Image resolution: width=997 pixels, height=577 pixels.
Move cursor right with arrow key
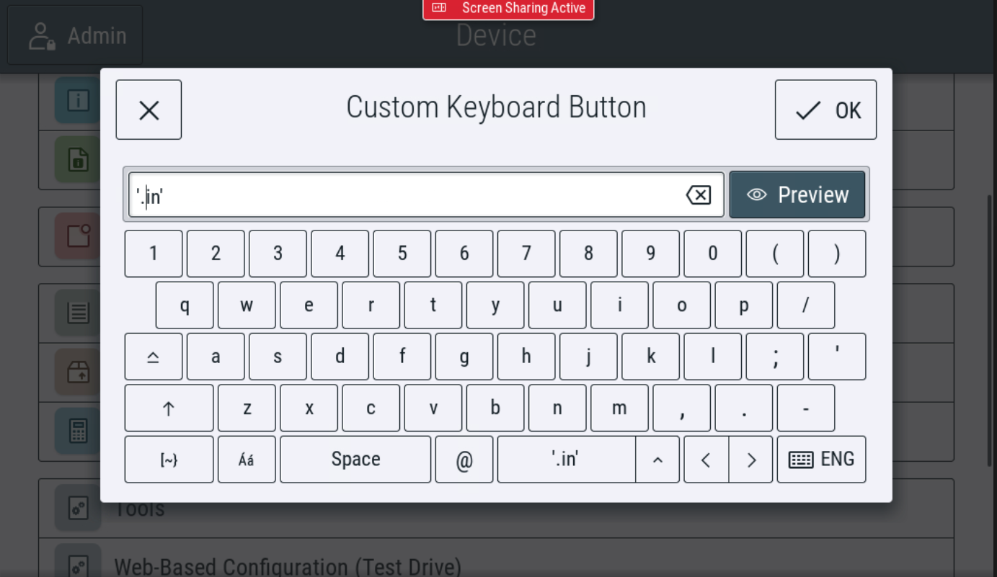tap(750, 459)
